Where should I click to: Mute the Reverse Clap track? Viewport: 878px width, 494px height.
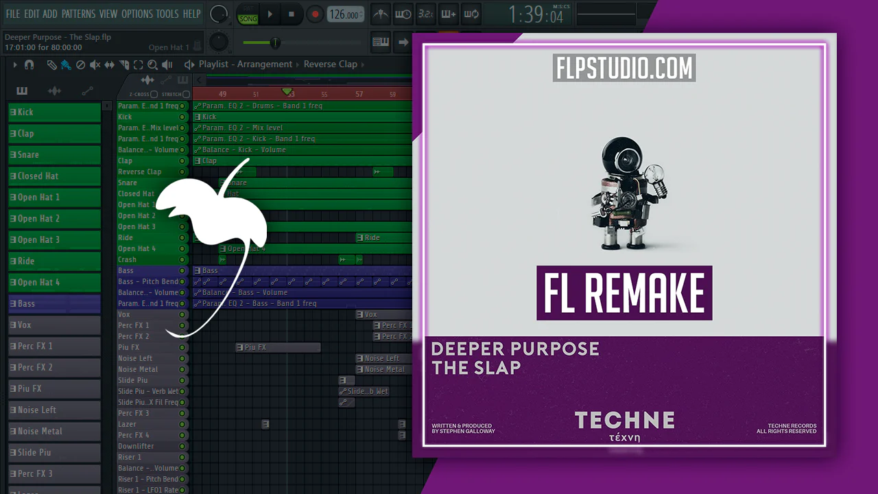click(182, 172)
